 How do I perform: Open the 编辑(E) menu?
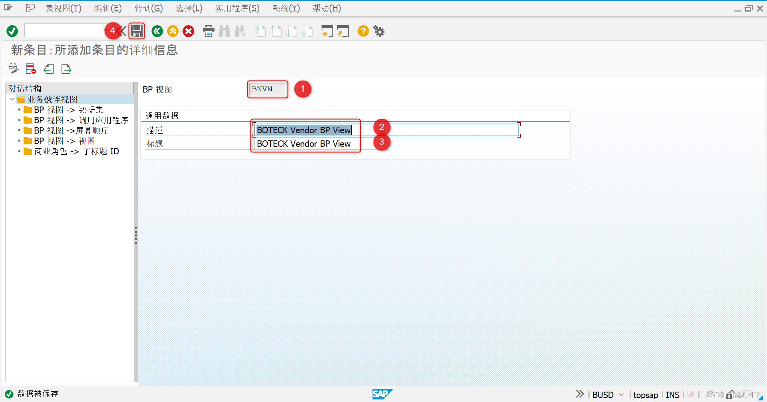coord(108,8)
